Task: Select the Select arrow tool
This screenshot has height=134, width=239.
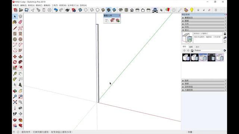Action: point(15,16)
